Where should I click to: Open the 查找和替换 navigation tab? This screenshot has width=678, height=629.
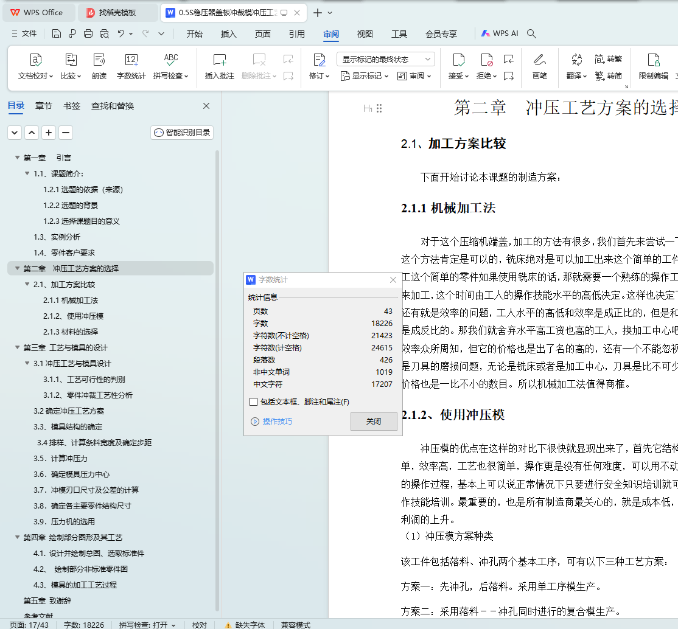click(113, 106)
